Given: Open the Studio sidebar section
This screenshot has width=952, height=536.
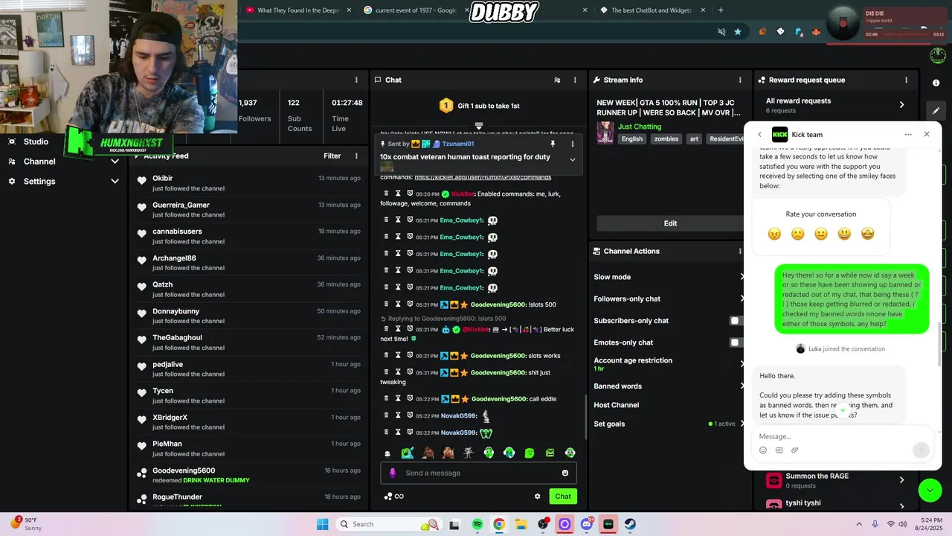Looking at the screenshot, I should click(36, 141).
